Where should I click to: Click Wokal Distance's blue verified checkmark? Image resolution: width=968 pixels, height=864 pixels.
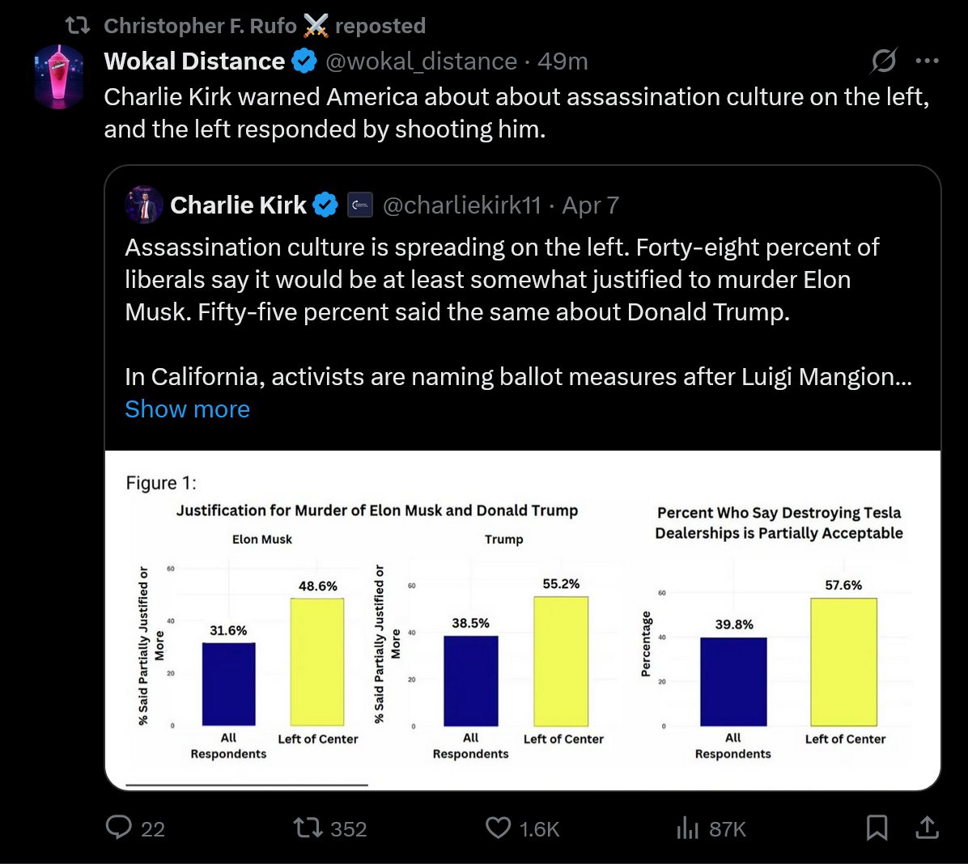tap(304, 61)
